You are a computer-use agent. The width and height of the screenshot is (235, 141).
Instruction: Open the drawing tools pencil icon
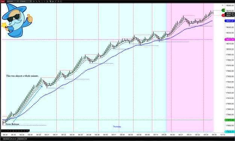(36, 2)
